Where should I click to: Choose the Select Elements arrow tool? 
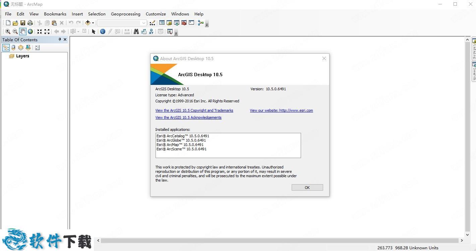[94, 32]
